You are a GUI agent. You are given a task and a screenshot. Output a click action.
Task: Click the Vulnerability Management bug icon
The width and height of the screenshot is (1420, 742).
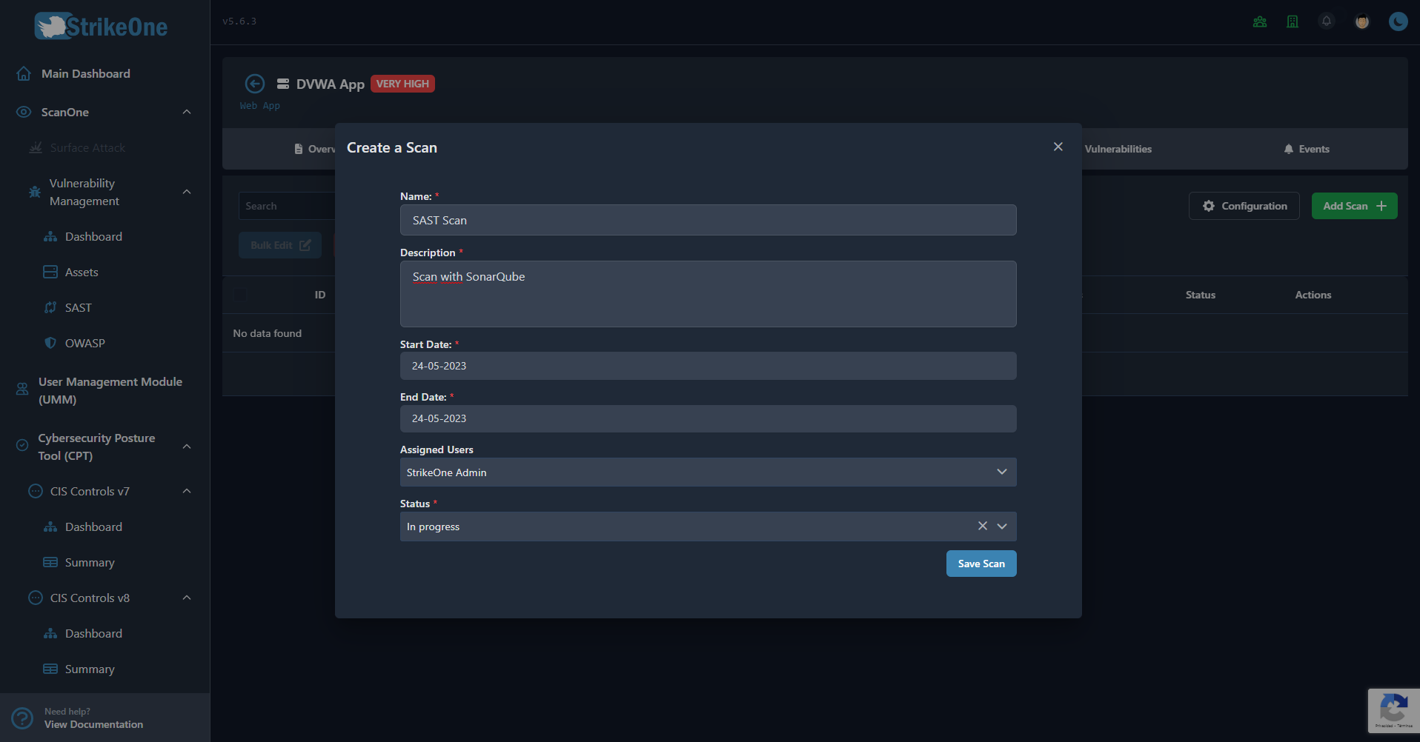tap(34, 192)
